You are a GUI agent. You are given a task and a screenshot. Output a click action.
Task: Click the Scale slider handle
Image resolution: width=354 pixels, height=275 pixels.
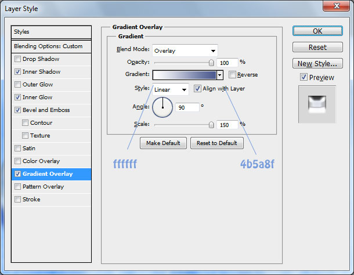[x=211, y=125]
